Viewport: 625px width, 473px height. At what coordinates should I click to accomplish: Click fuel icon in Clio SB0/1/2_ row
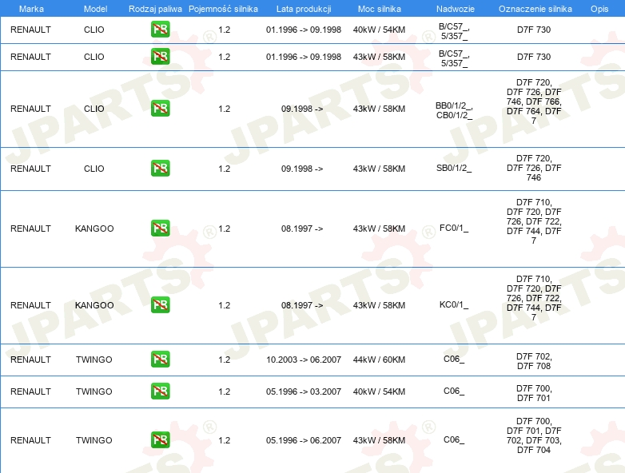click(x=160, y=168)
